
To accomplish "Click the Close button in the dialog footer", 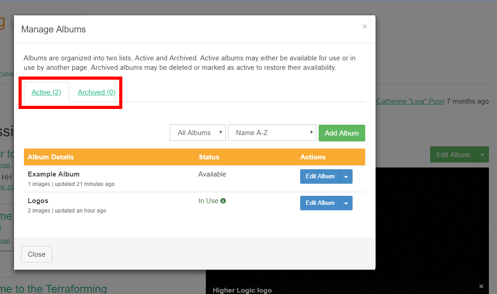I will (37, 254).
